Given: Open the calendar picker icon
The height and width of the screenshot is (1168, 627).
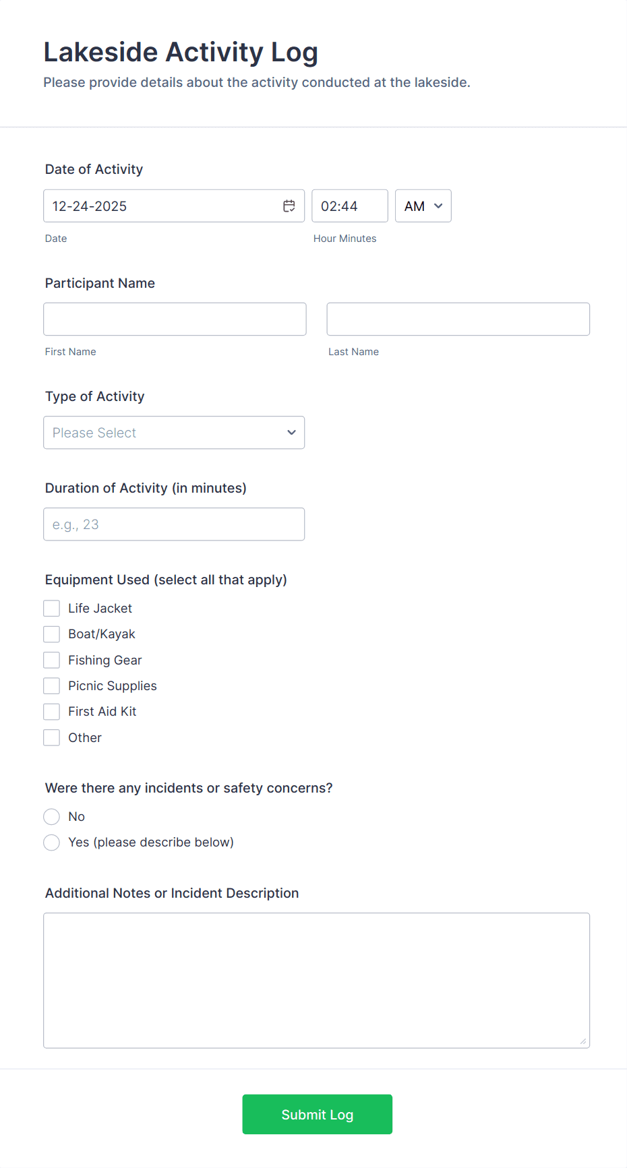Looking at the screenshot, I should tap(289, 206).
